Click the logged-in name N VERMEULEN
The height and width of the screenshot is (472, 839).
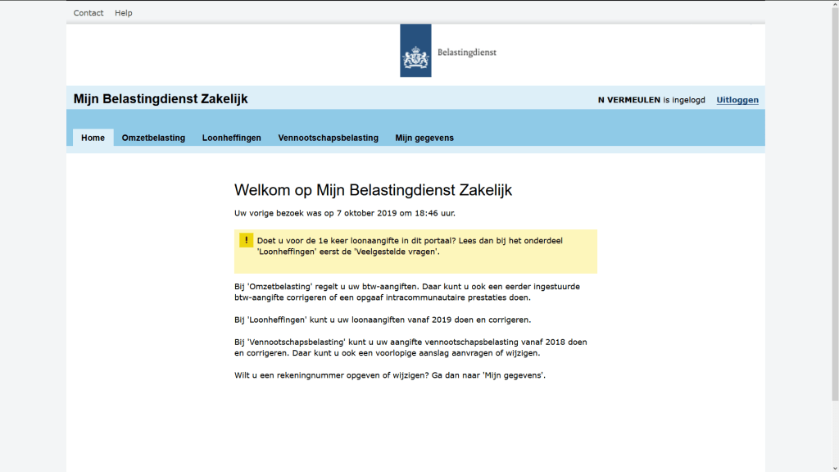point(628,100)
